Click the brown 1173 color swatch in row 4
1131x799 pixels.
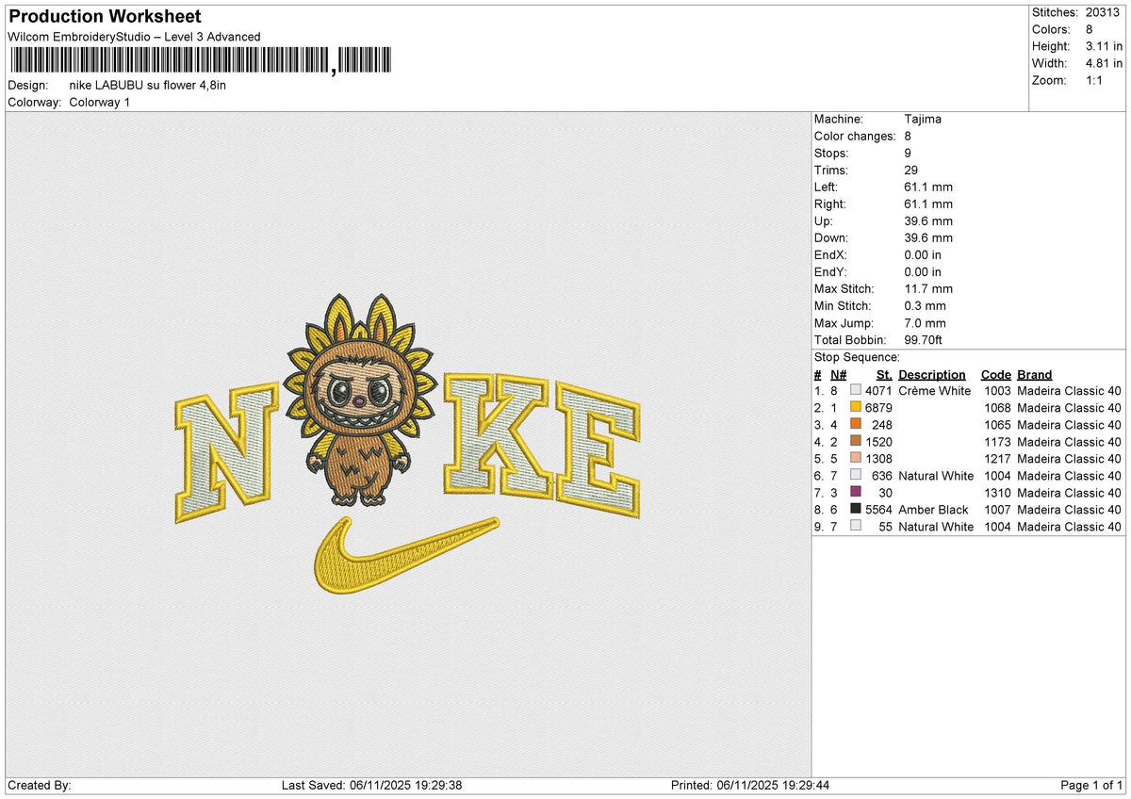click(x=856, y=441)
